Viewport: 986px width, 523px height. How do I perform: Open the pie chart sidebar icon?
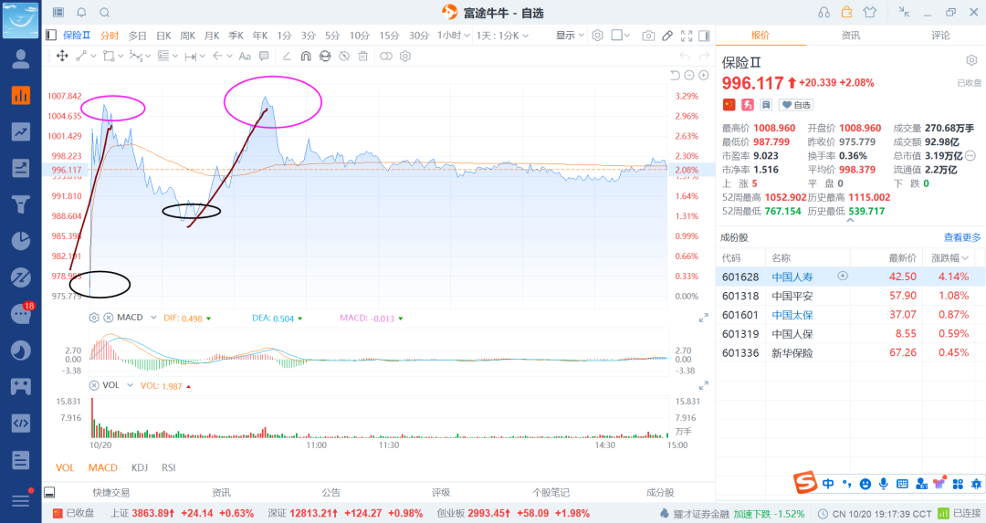pos(21,241)
